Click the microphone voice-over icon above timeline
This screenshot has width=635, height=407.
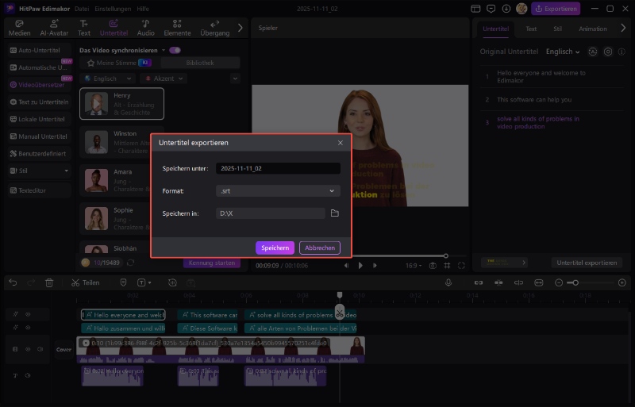click(x=448, y=282)
